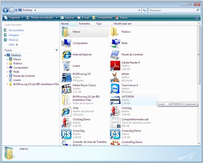The image size is (203, 163).
Task: Collapse the Pastas panel chevron
Action: pos(57,50)
